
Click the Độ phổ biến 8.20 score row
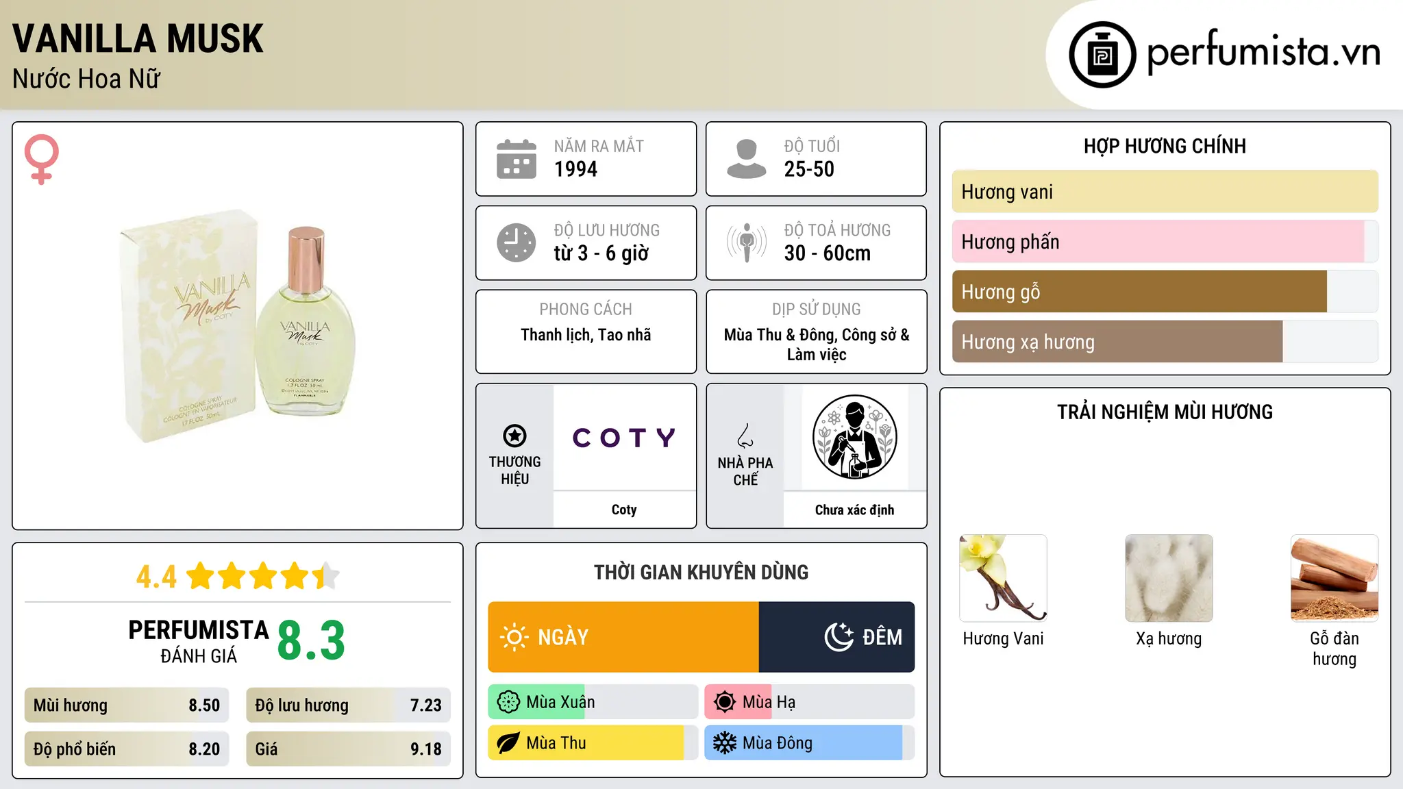point(127,749)
